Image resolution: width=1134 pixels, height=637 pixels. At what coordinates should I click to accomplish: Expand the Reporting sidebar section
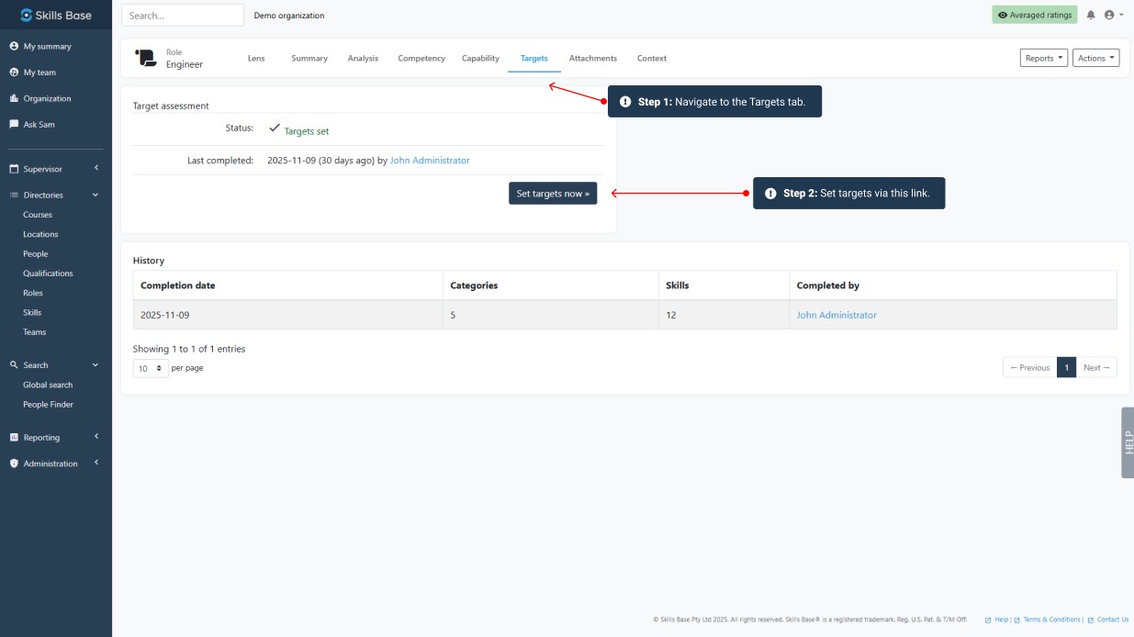(x=55, y=438)
